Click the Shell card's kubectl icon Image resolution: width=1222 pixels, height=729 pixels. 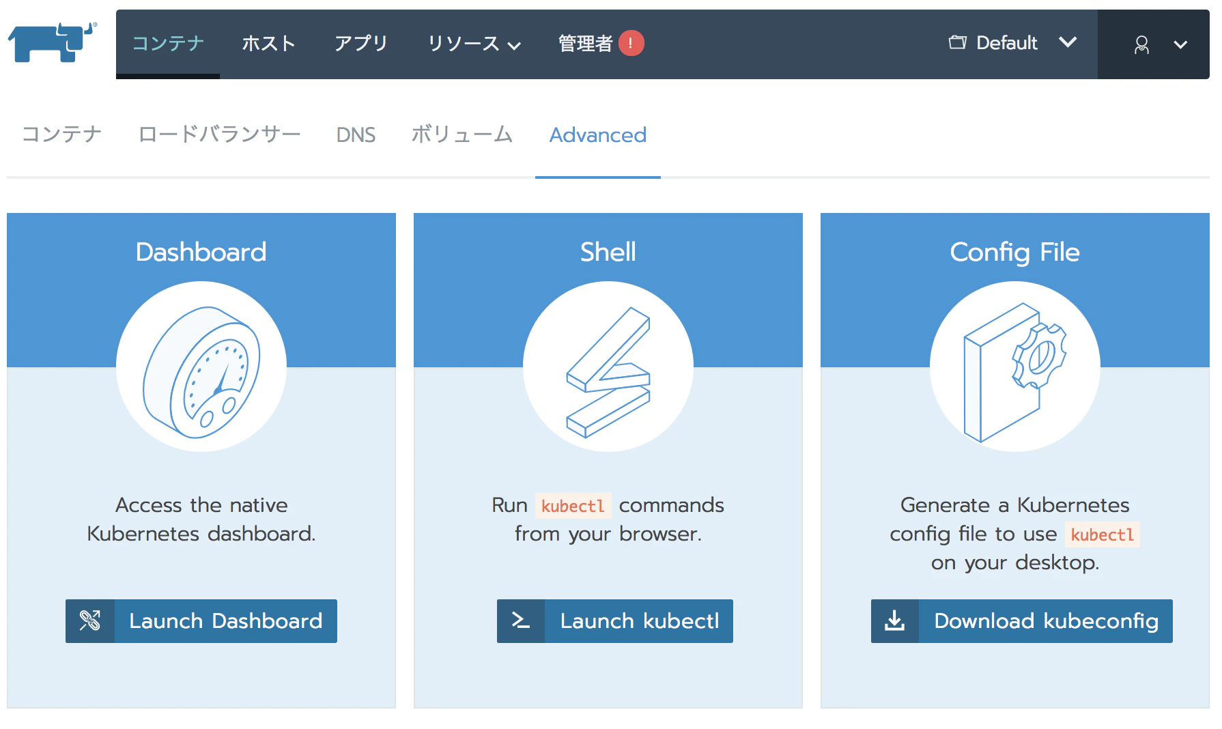pos(608,367)
